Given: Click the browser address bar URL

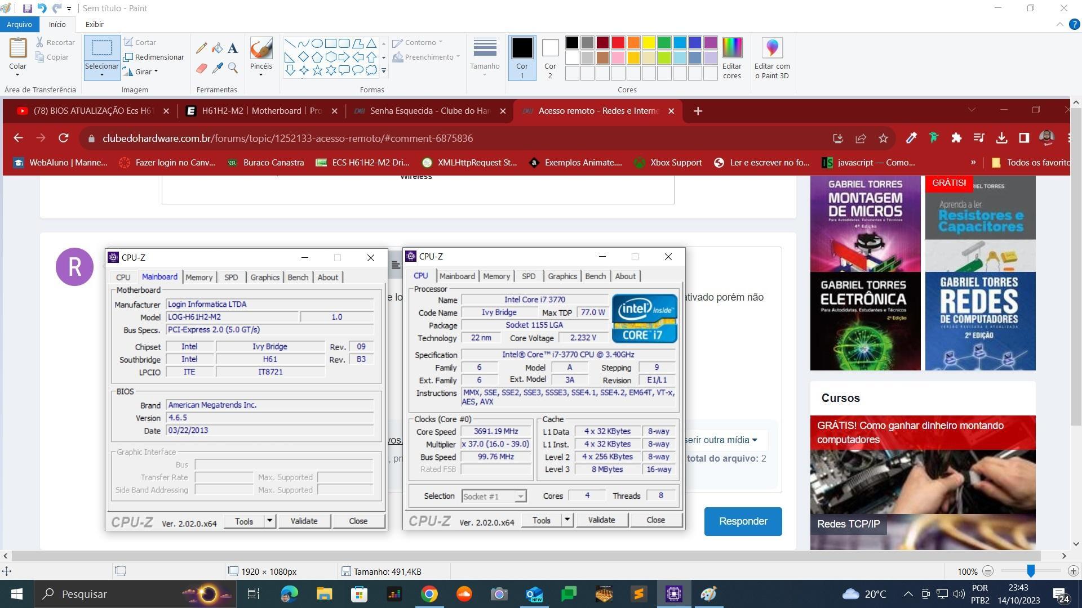Looking at the screenshot, I should pyautogui.click(x=287, y=138).
